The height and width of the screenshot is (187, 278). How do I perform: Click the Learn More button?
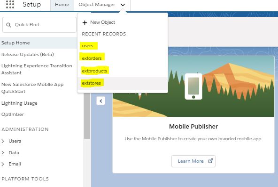(193, 161)
